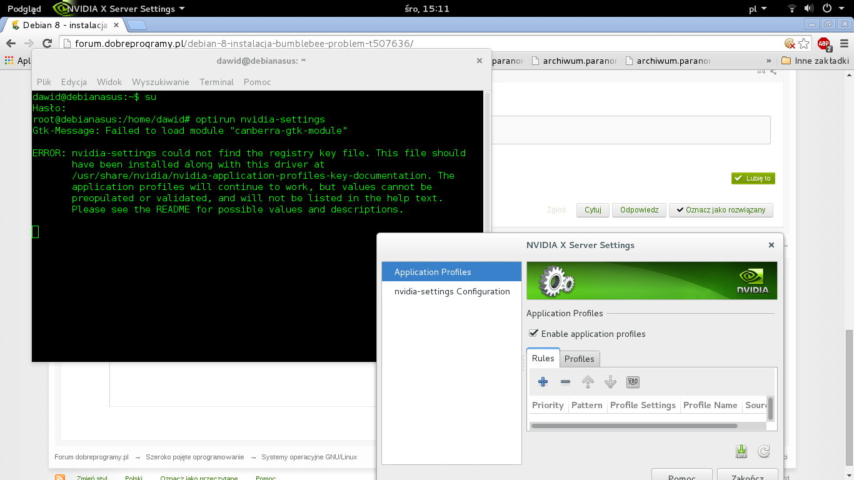Sort rules by Pattern column header

(586, 405)
